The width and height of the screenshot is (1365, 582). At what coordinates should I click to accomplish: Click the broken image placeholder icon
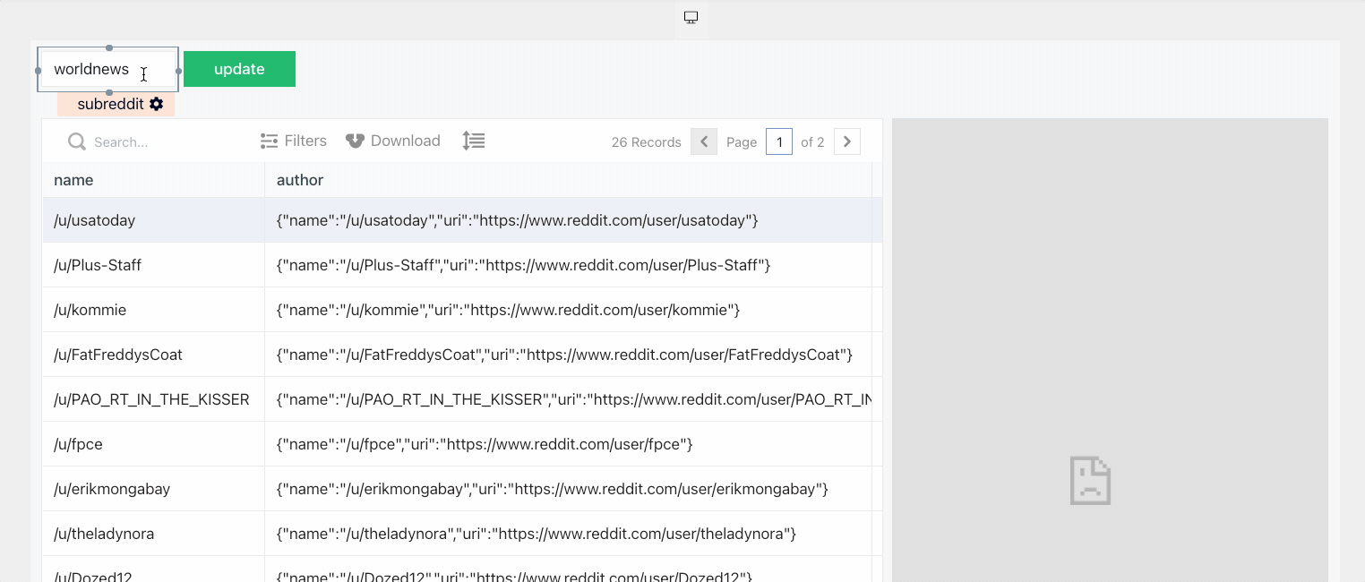pos(1090,480)
